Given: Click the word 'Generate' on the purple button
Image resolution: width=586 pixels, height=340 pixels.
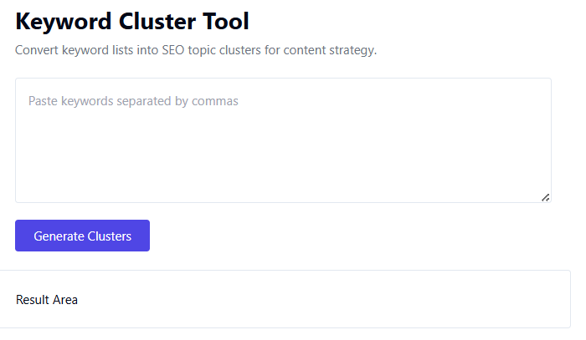Looking at the screenshot, I should click(59, 236).
